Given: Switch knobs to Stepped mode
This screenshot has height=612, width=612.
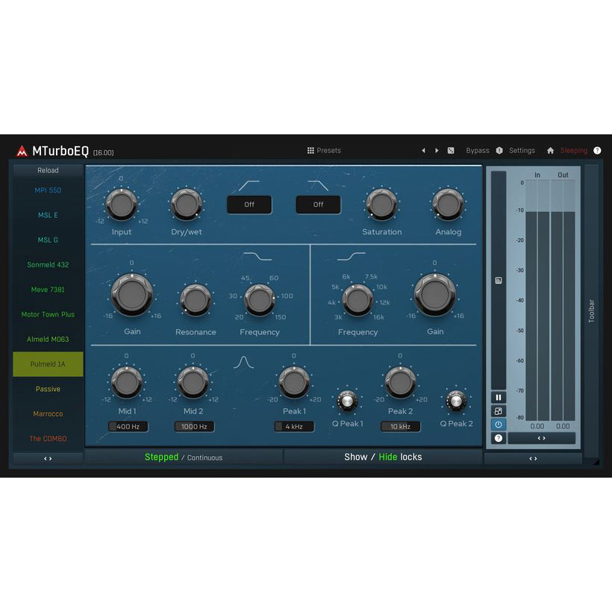Looking at the screenshot, I should (161, 457).
